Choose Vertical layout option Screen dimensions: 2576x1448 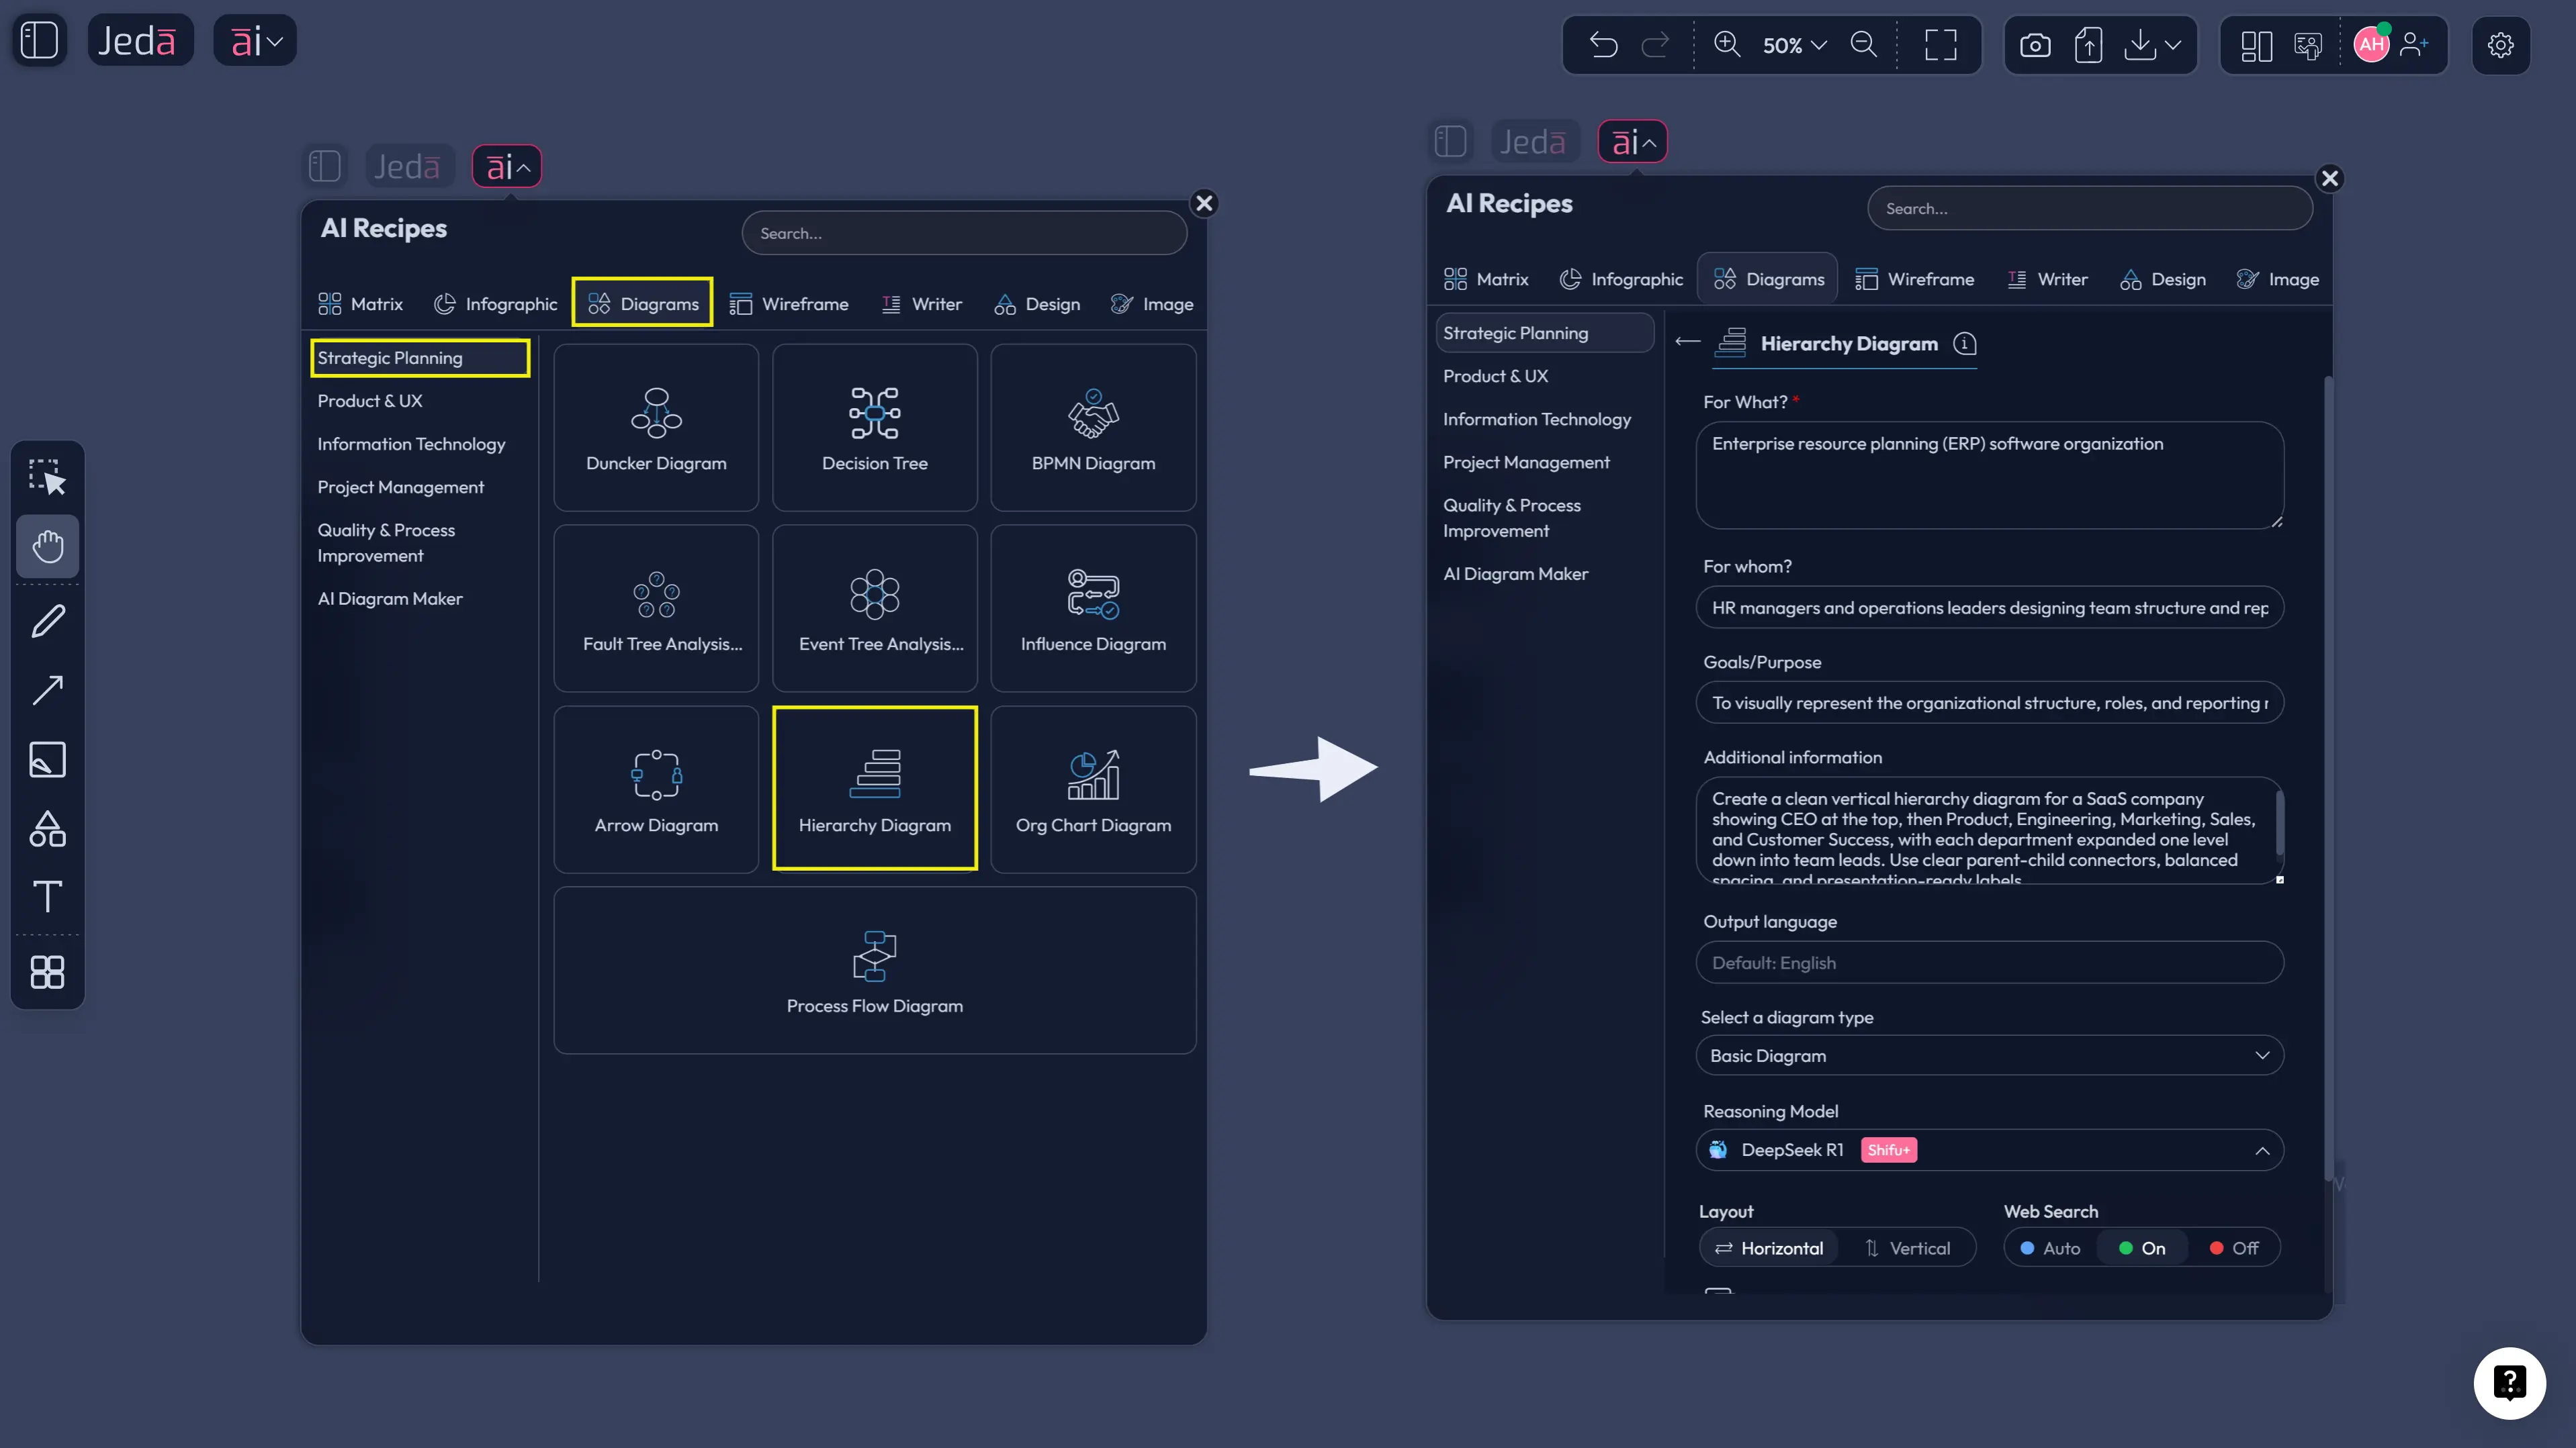1907,1248
